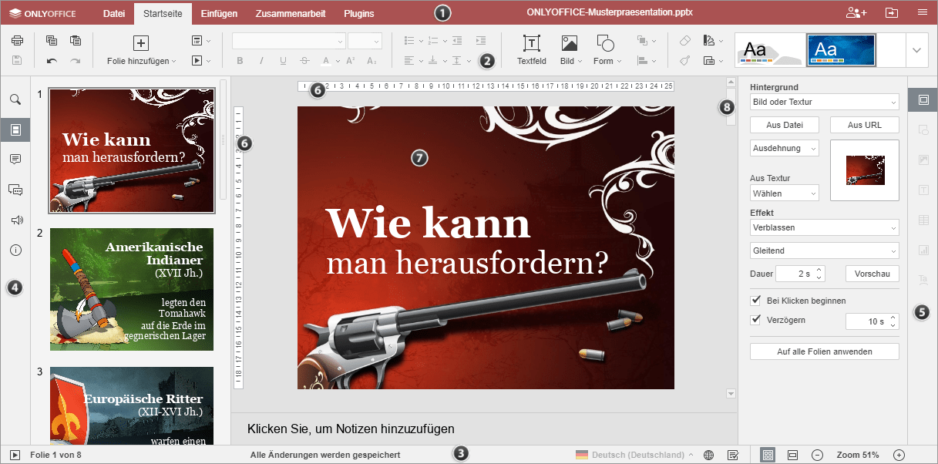Image resolution: width=938 pixels, height=464 pixels.
Task: Toggle strikethrough formatting
Action: 305,60
